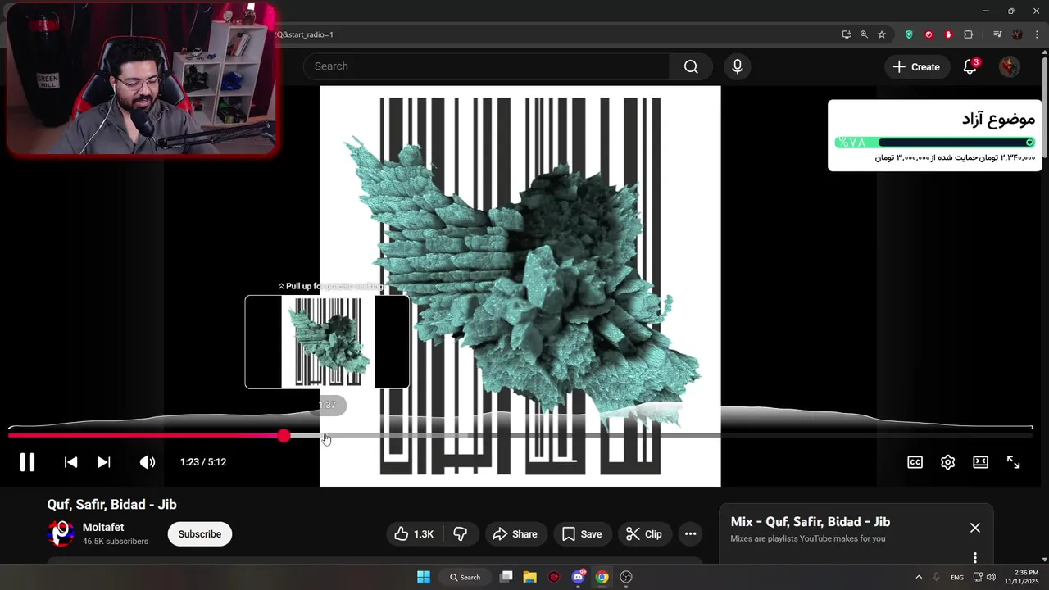1049x590 pixels.
Task: Open the Extensions puzzle menu
Action: pyautogui.click(x=969, y=34)
